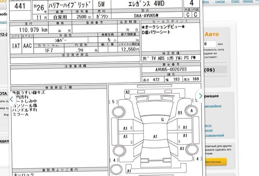Viewport: 259px width, 176px height.
Task: Click the orange 'бесплатным' button
Action: 215,162
